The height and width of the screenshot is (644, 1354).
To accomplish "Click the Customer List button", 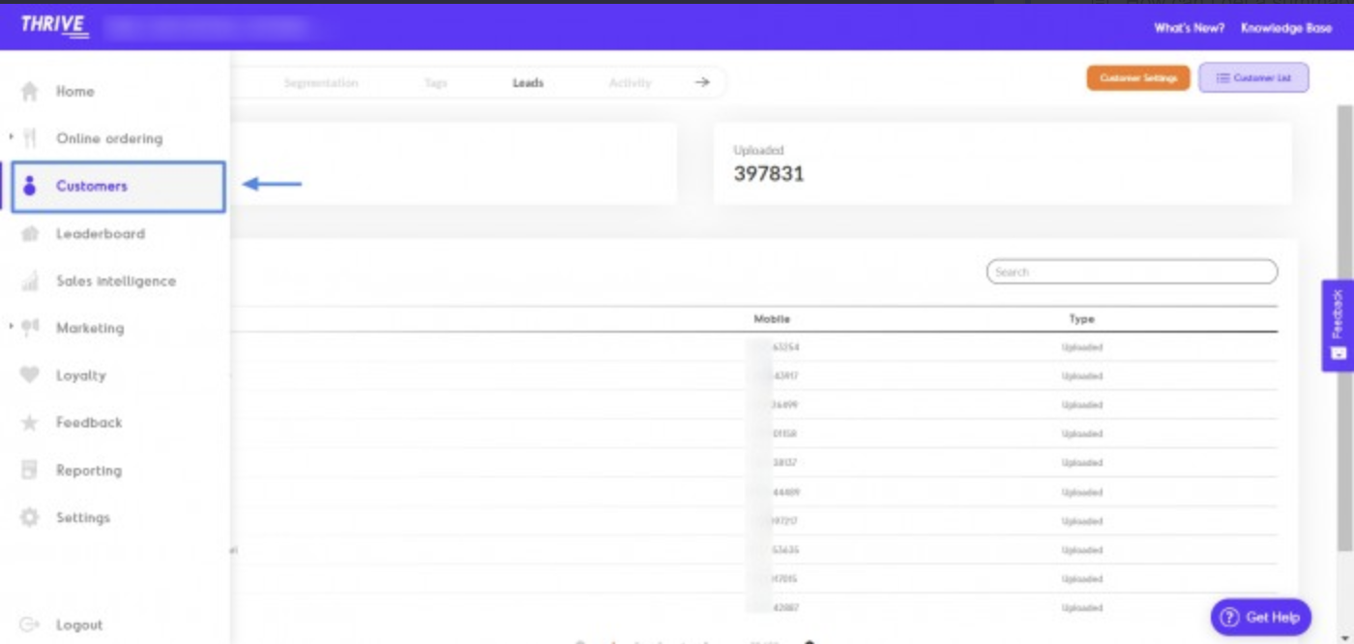I will coord(1253,78).
